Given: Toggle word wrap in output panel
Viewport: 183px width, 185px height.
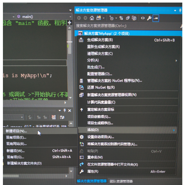Looking at the screenshot, I should 62,117.
